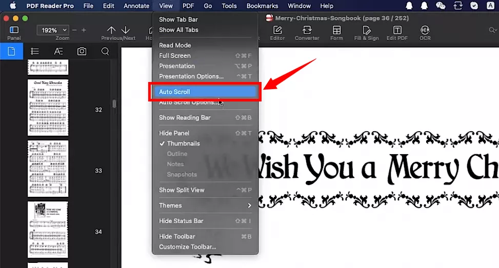Click the WeChat menu bar icon
The image size is (499, 268).
(x=441, y=6)
